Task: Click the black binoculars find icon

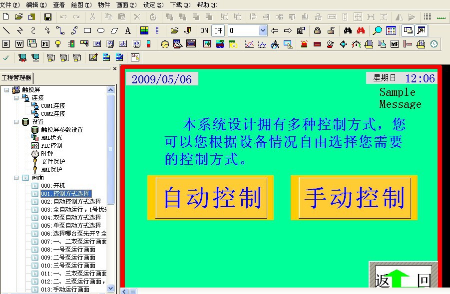Action: 348,30
